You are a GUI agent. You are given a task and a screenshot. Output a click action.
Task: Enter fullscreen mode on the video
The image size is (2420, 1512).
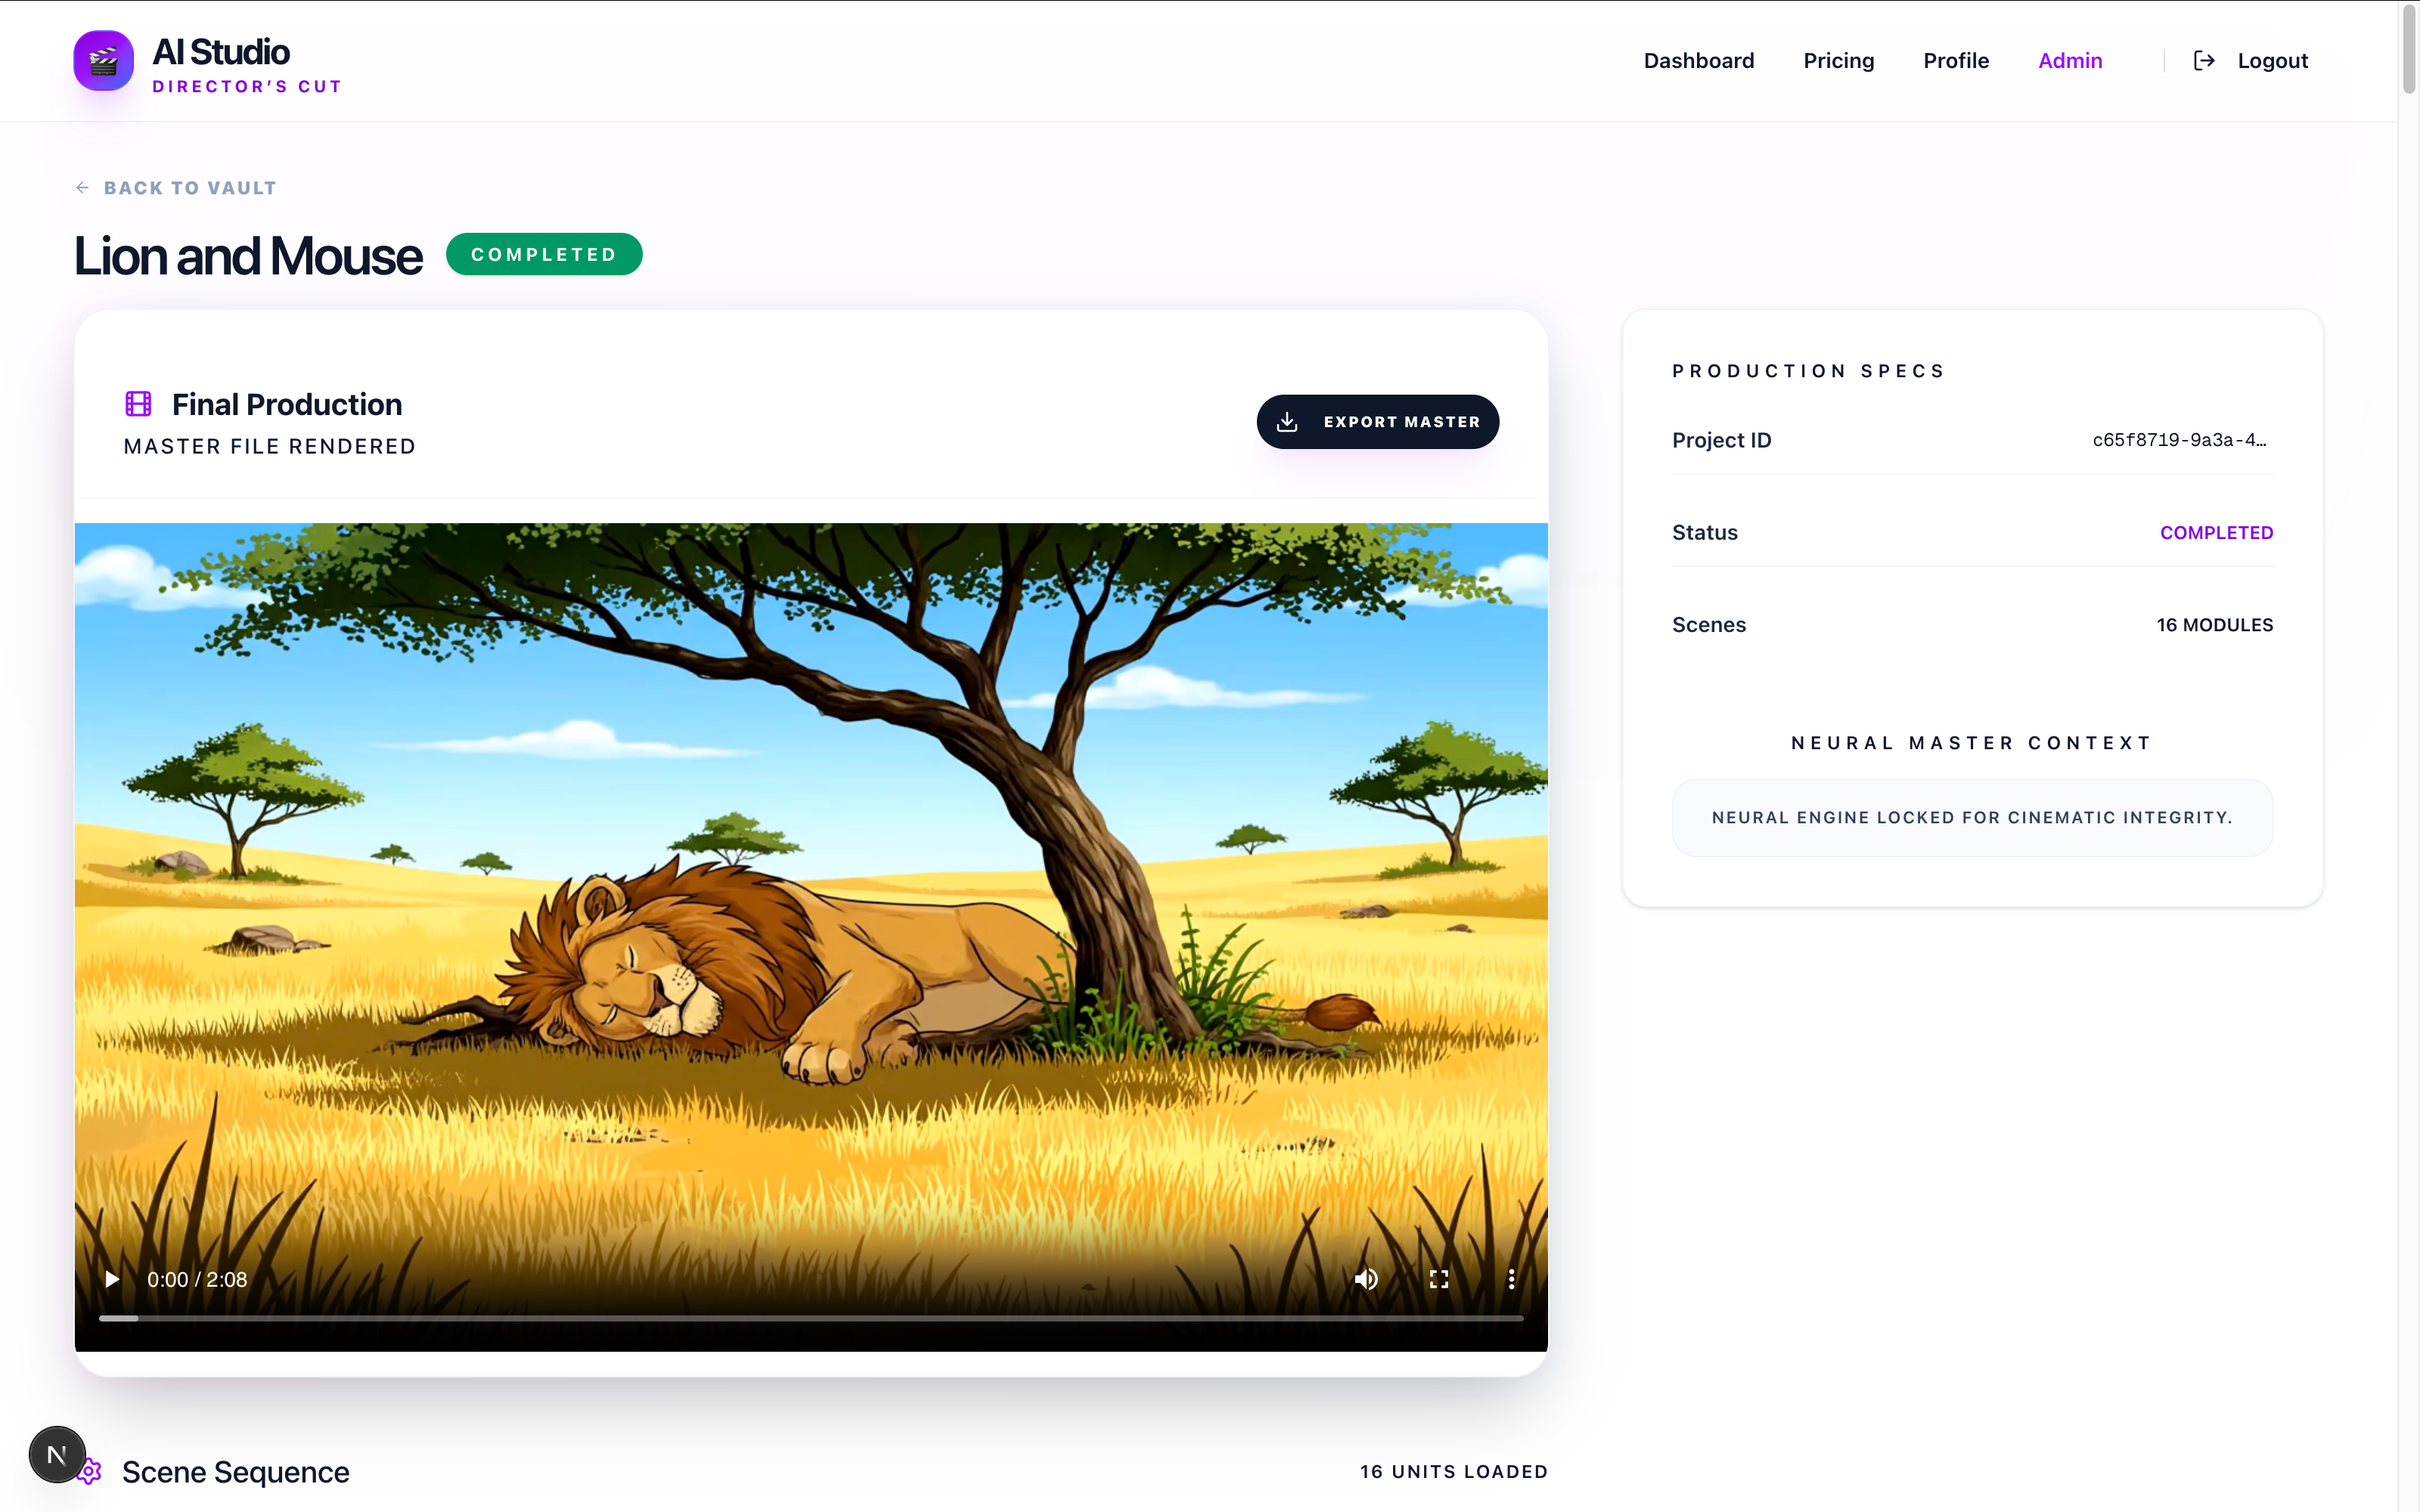(x=1439, y=1279)
